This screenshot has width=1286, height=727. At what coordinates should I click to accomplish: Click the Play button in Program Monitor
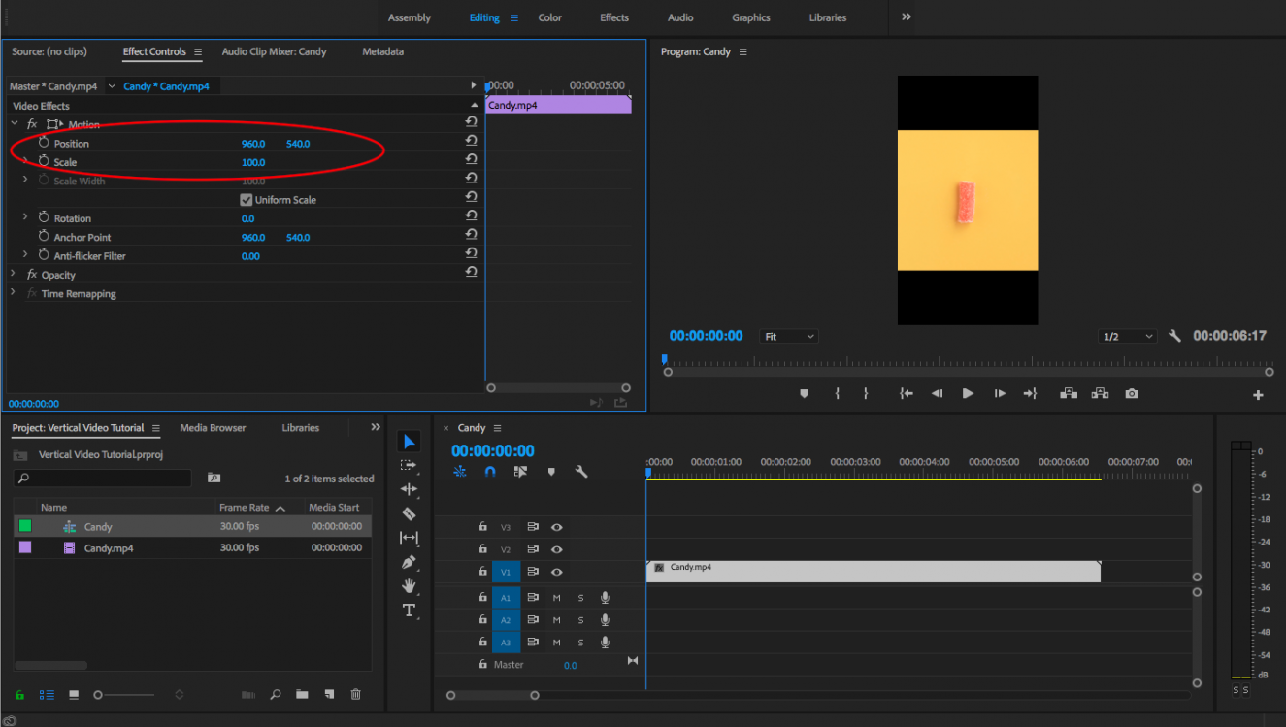(968, 394)
